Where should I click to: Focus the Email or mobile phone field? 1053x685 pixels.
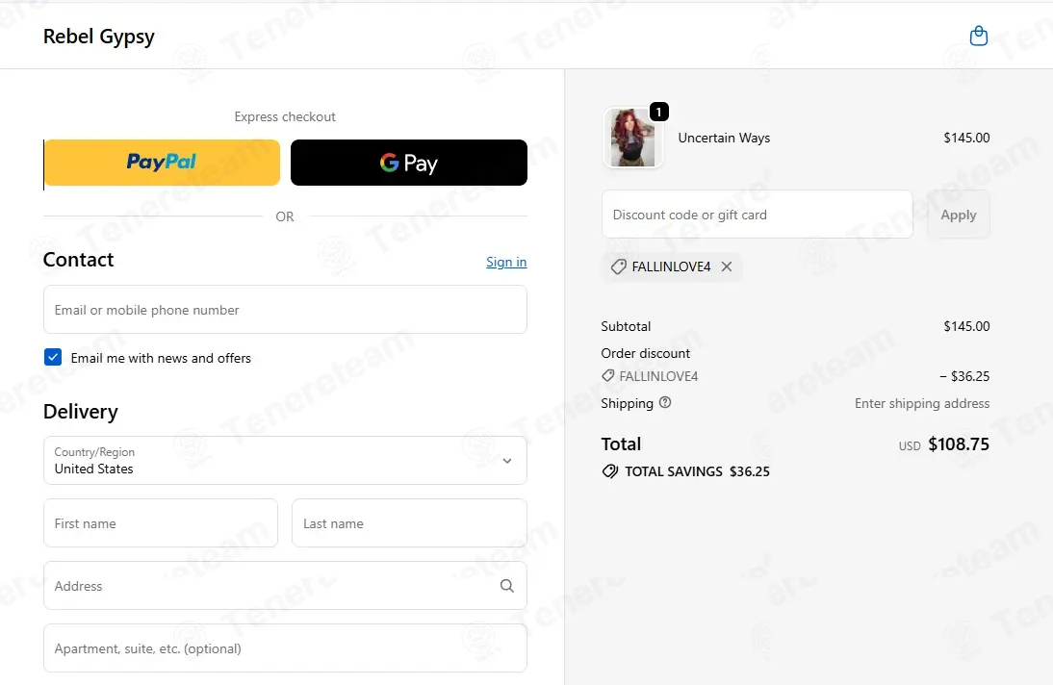point(285,310)
